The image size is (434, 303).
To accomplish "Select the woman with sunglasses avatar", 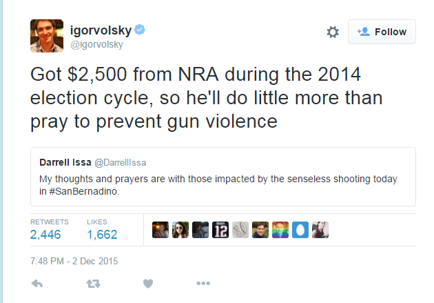I will pos(180,230).
